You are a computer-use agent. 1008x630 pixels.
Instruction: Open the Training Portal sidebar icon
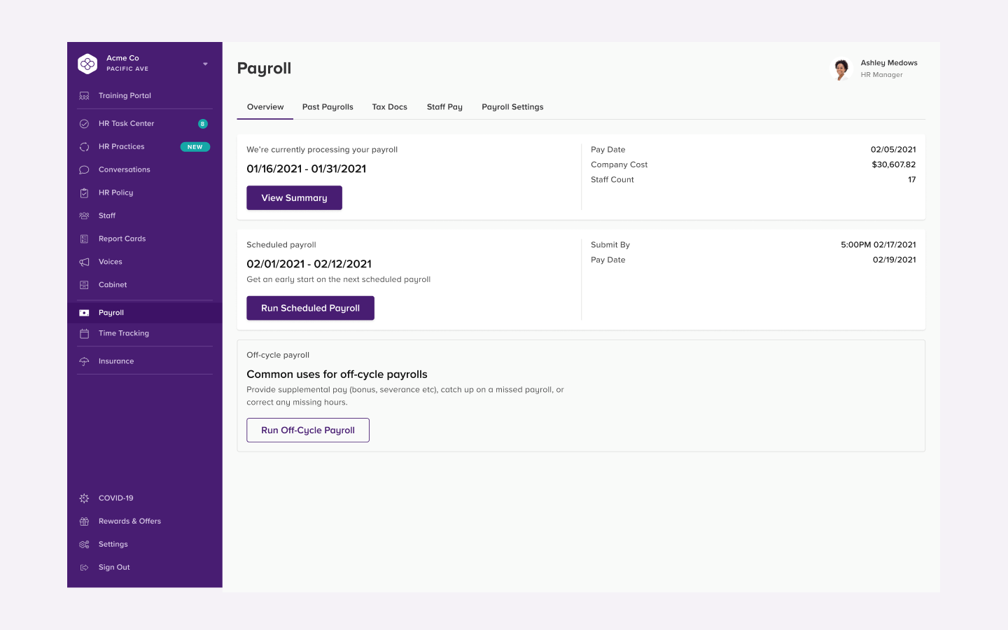[84, 96]
